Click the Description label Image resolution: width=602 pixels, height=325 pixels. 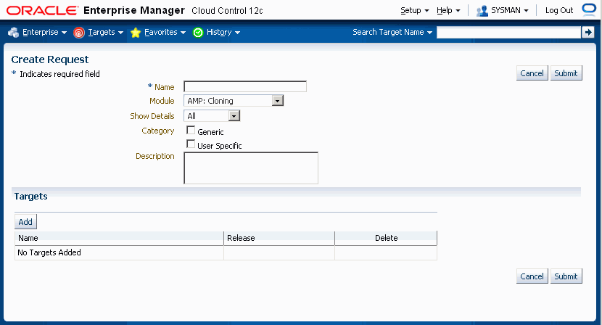point(154,156)
